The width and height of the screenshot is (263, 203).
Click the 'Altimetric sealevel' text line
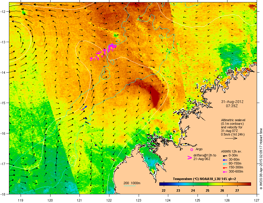233,120
